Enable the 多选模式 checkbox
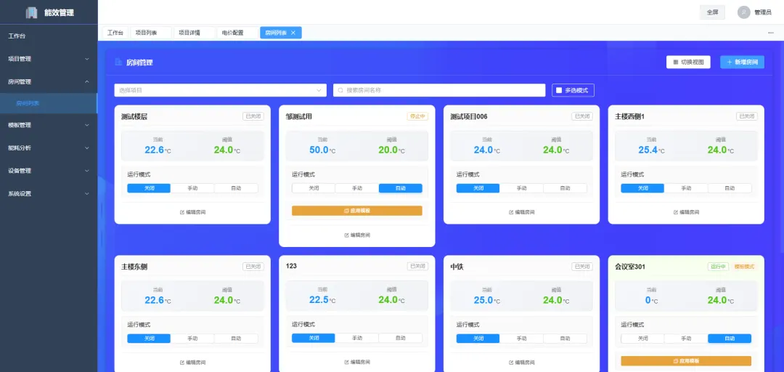784x372 pixels. (x=559, y=90)
